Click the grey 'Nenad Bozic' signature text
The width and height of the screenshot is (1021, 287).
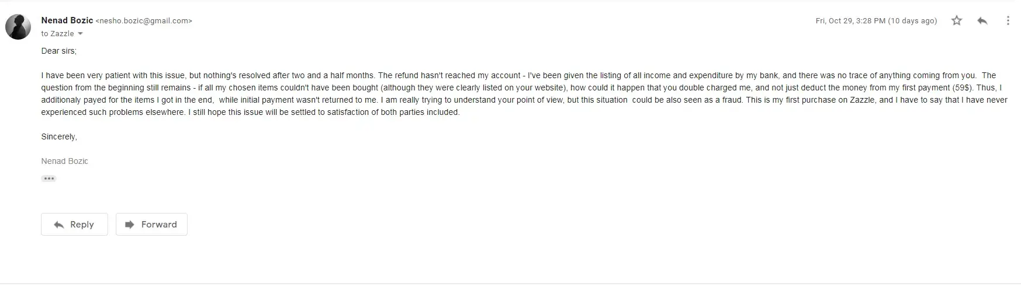[x=64, y=161]
